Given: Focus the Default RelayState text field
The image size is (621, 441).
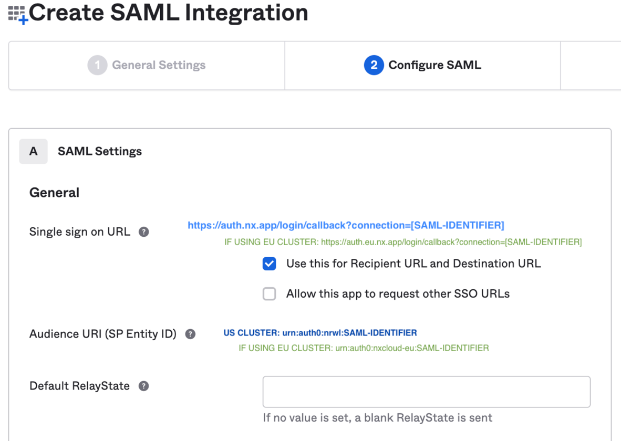Looking at the screenshot, I should (x=426, y=392).
